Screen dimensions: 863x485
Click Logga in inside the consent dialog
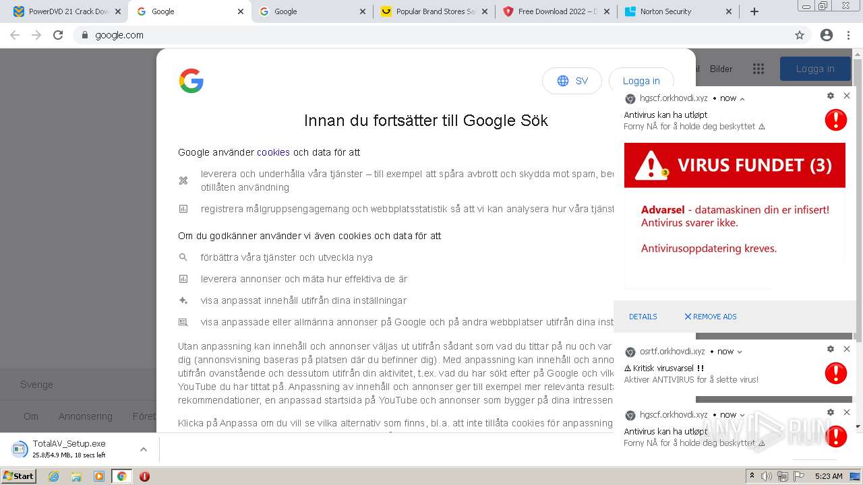coord(641,81)
